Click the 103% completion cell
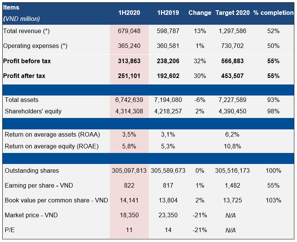The height and width of the screenshot is (242, 297). tap(273, 200)
